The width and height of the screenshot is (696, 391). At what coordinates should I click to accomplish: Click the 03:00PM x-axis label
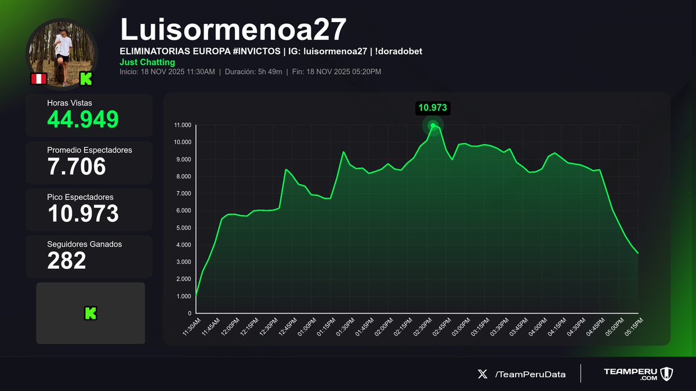pyautogui.click(x=462, y=326)
